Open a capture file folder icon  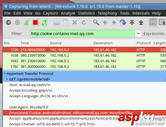(57, 22)
